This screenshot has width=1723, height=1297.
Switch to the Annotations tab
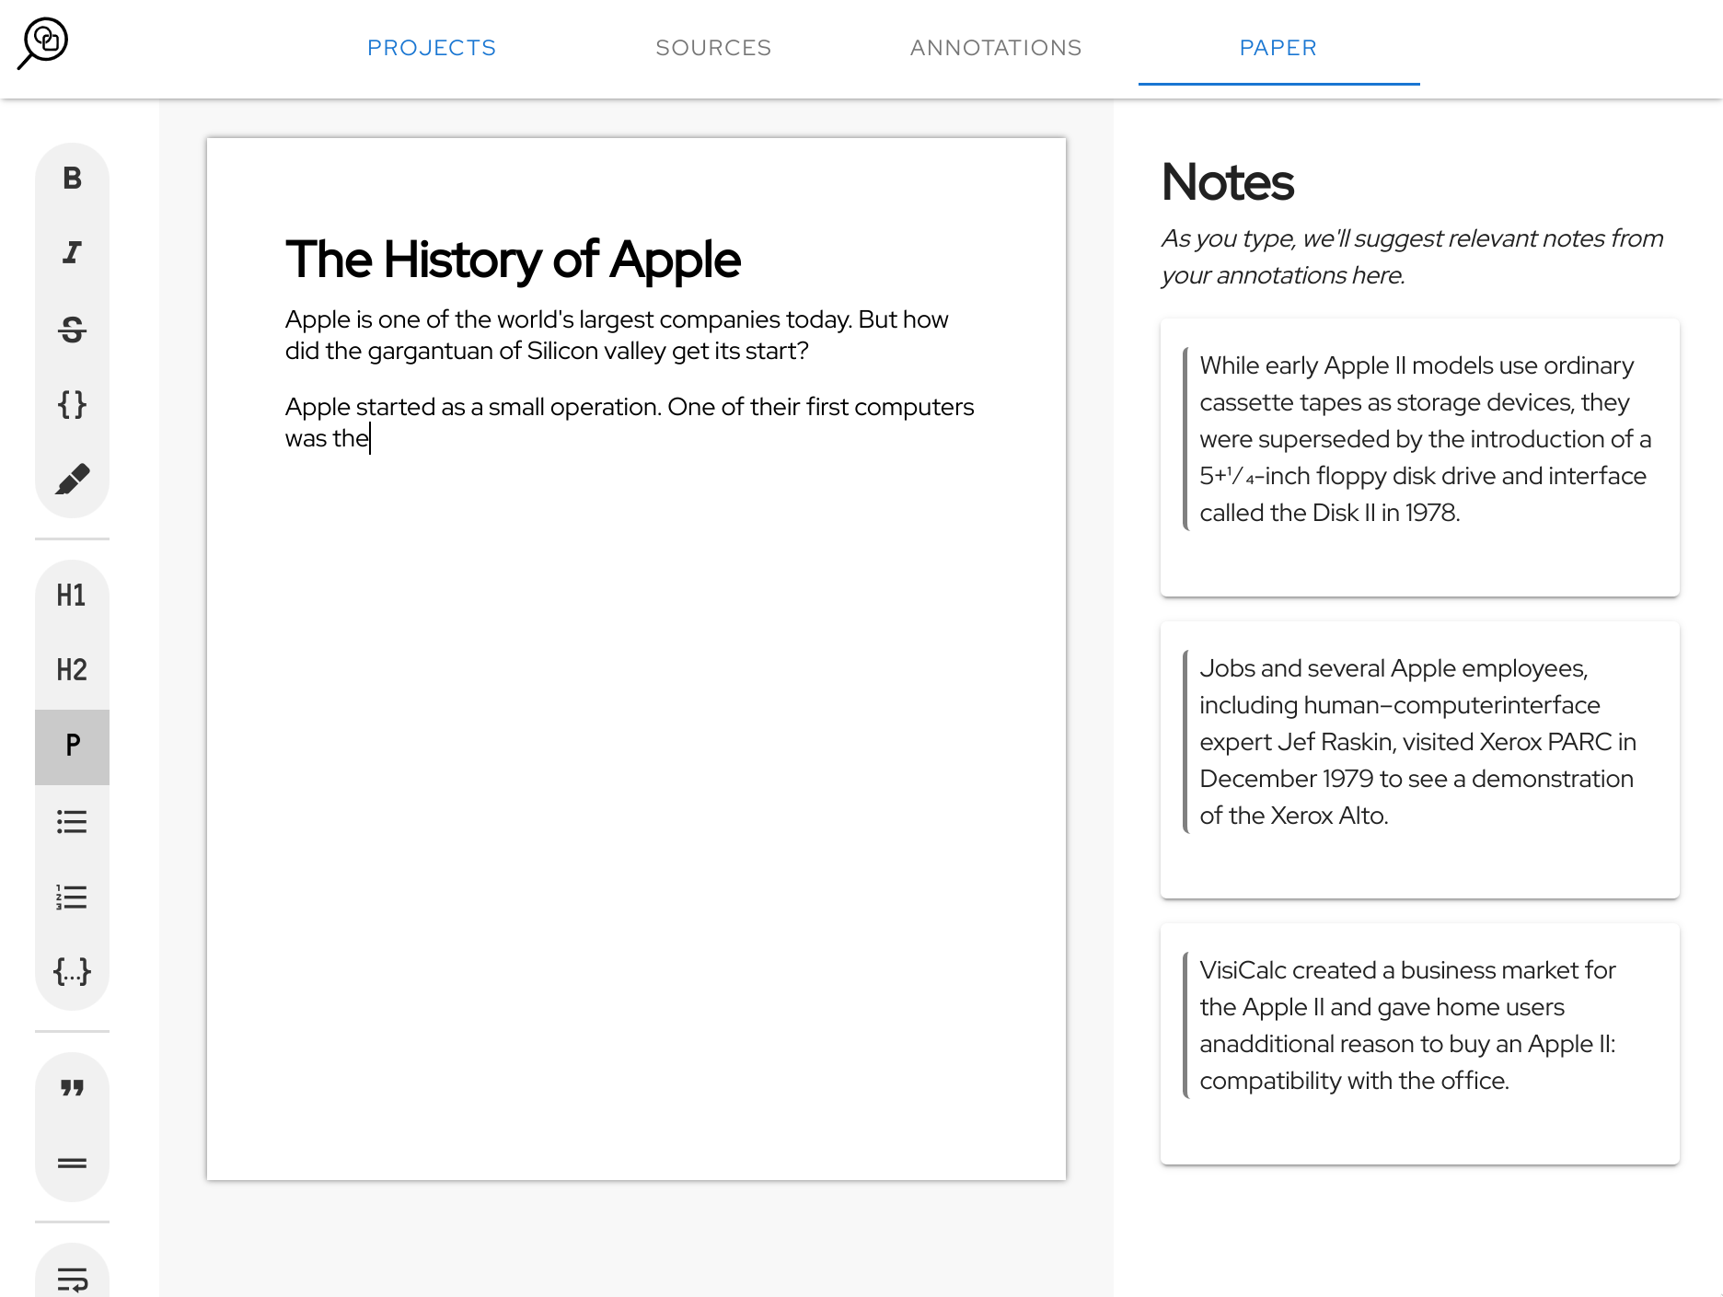pyautogui.click(x=996, y=48)
